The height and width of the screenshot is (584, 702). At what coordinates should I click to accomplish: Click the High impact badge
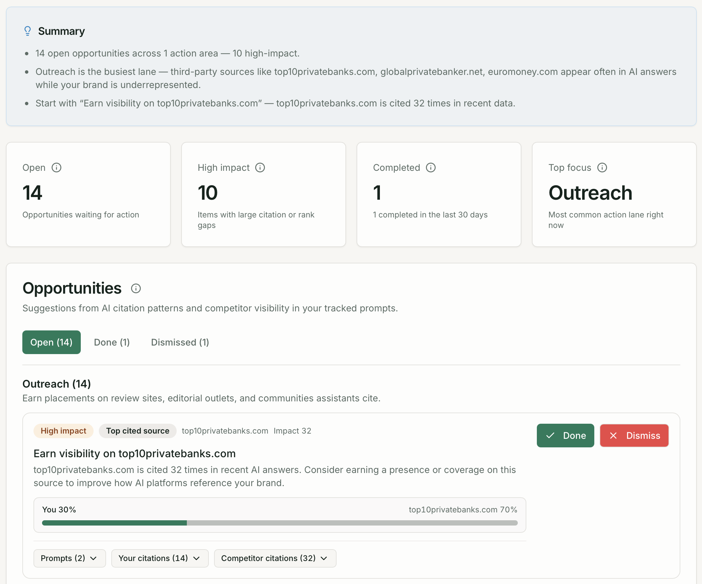[x=63, y=431]
